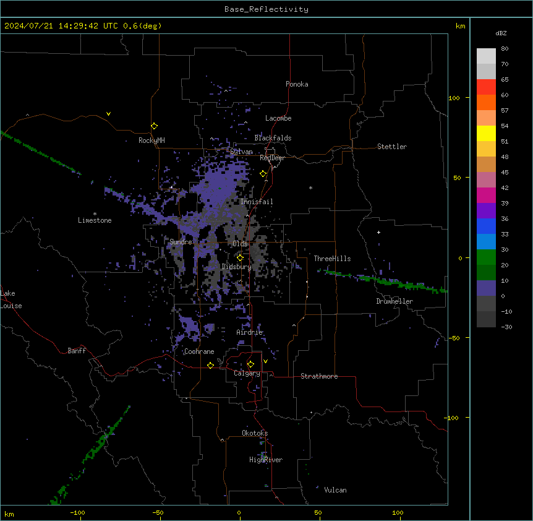Click the white caret marker just west of Strathmore

pyautogui.click(x=271, y=375)
